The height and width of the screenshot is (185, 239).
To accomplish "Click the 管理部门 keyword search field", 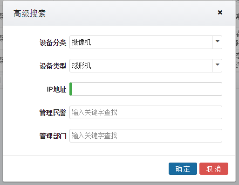I will pyautogui.click(x=146, y=135).
